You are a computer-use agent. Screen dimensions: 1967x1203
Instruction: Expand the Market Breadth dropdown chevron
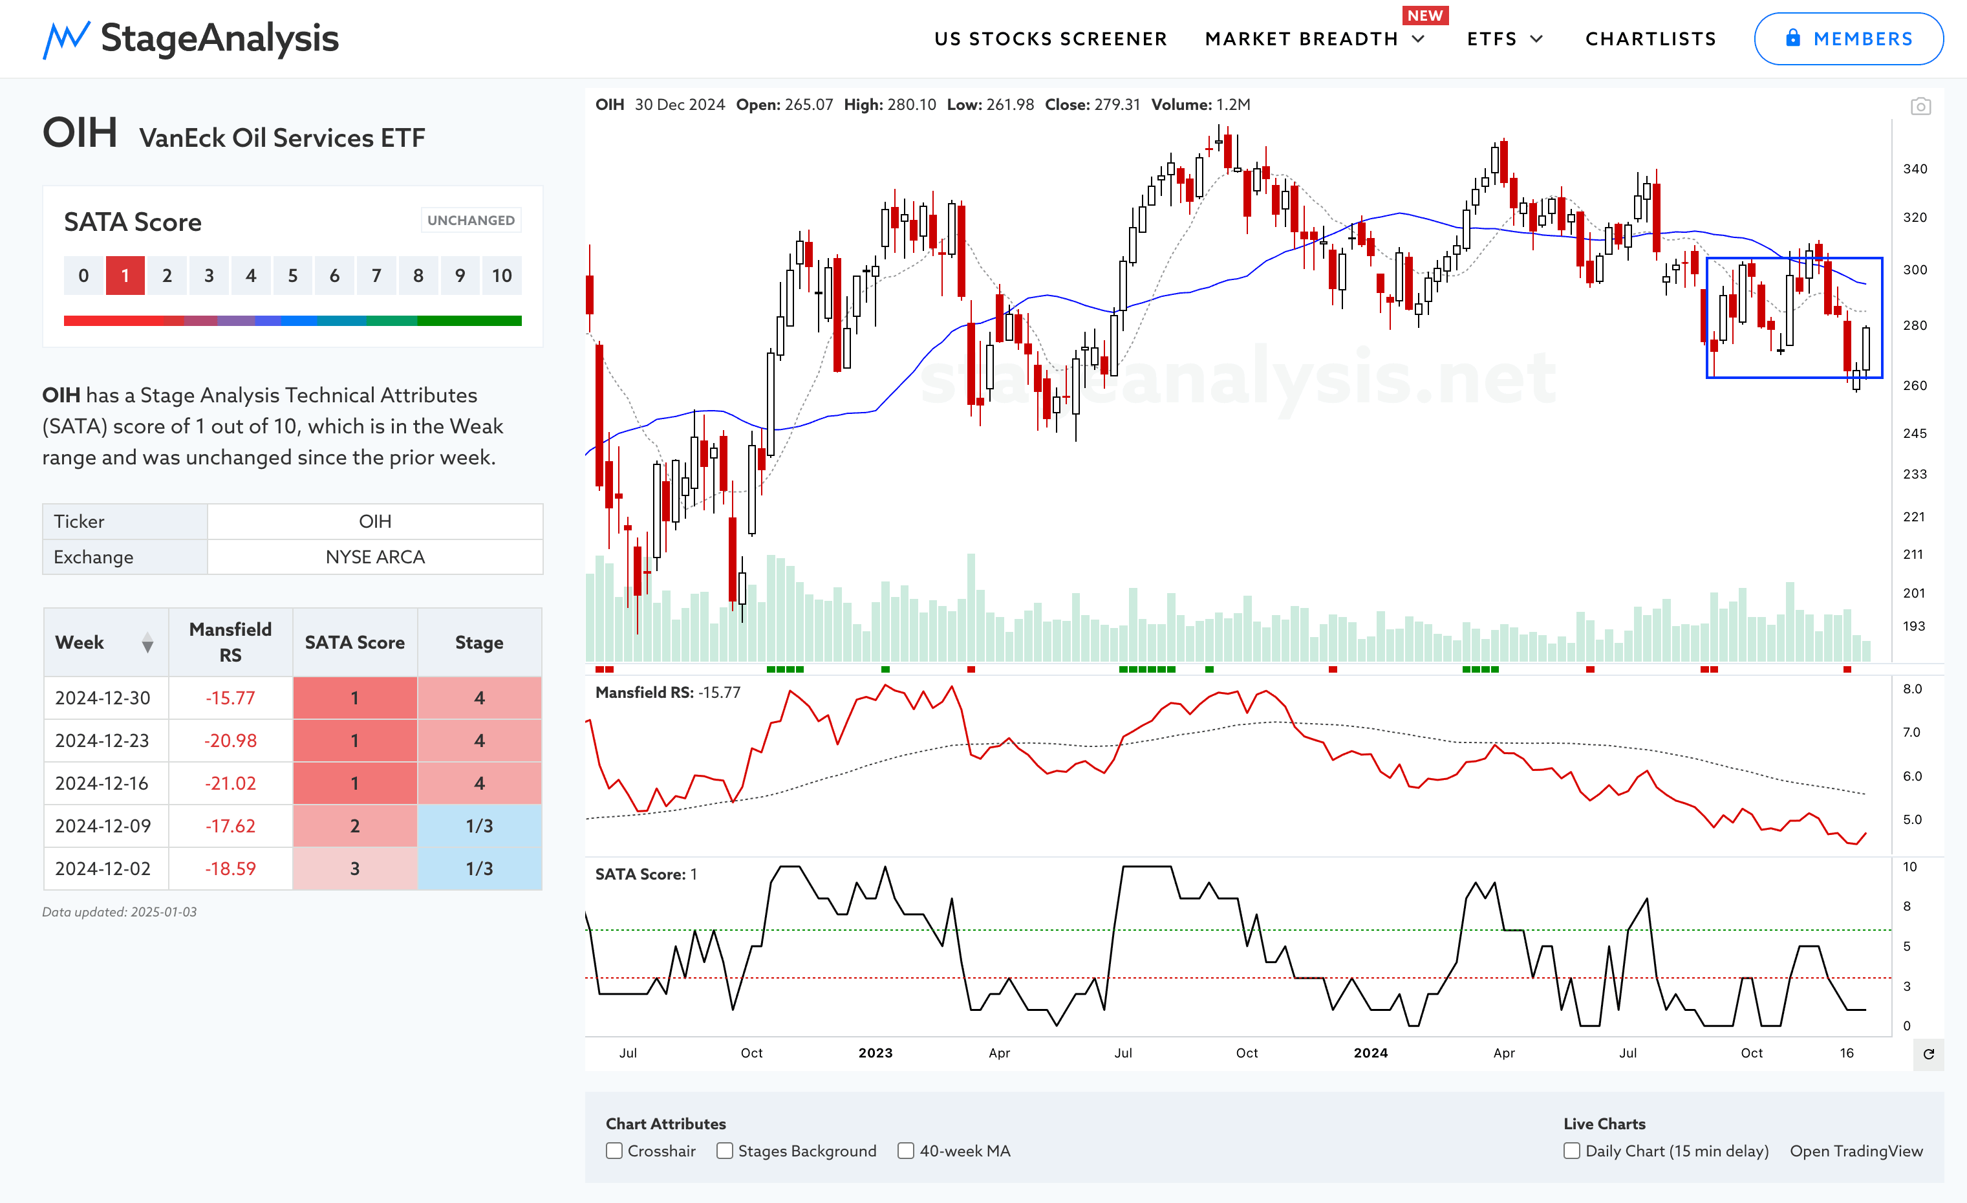click(x=1419, y=39)
